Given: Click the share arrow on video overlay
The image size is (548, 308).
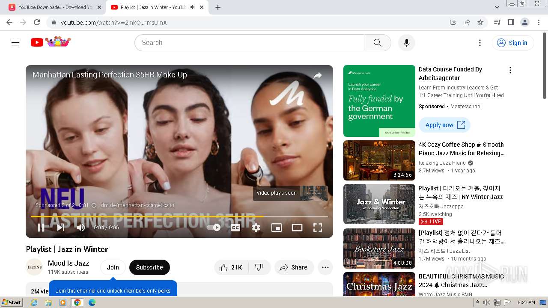Looking at the screenshot, I should click(318, 76).
